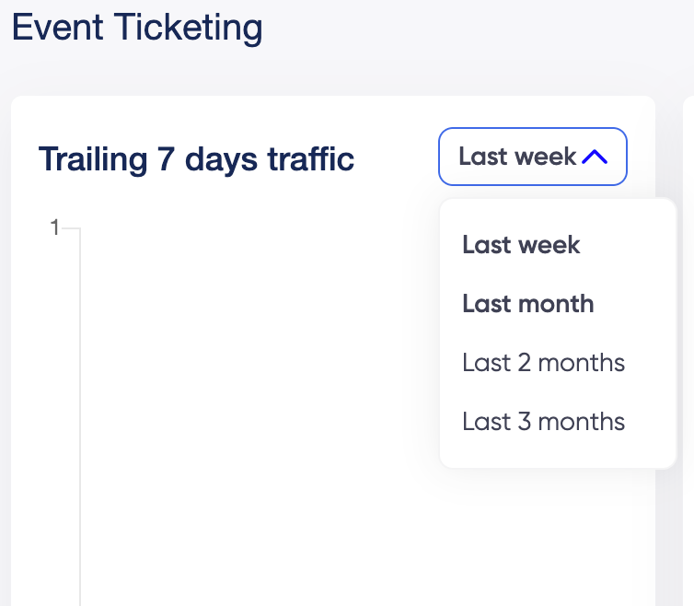Click the y-axis label 1
The height and width of the screenshot is (606, 694).
(54, 227)
